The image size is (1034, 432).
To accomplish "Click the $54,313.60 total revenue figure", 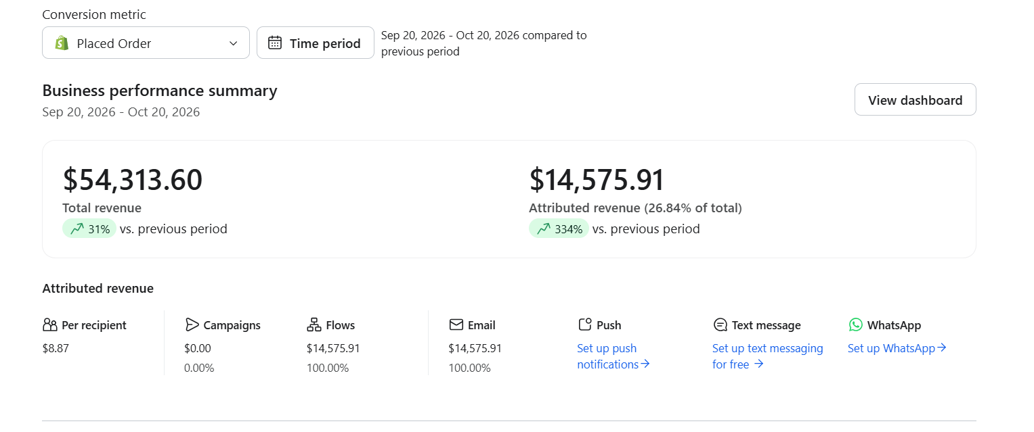I will (133, 180).
